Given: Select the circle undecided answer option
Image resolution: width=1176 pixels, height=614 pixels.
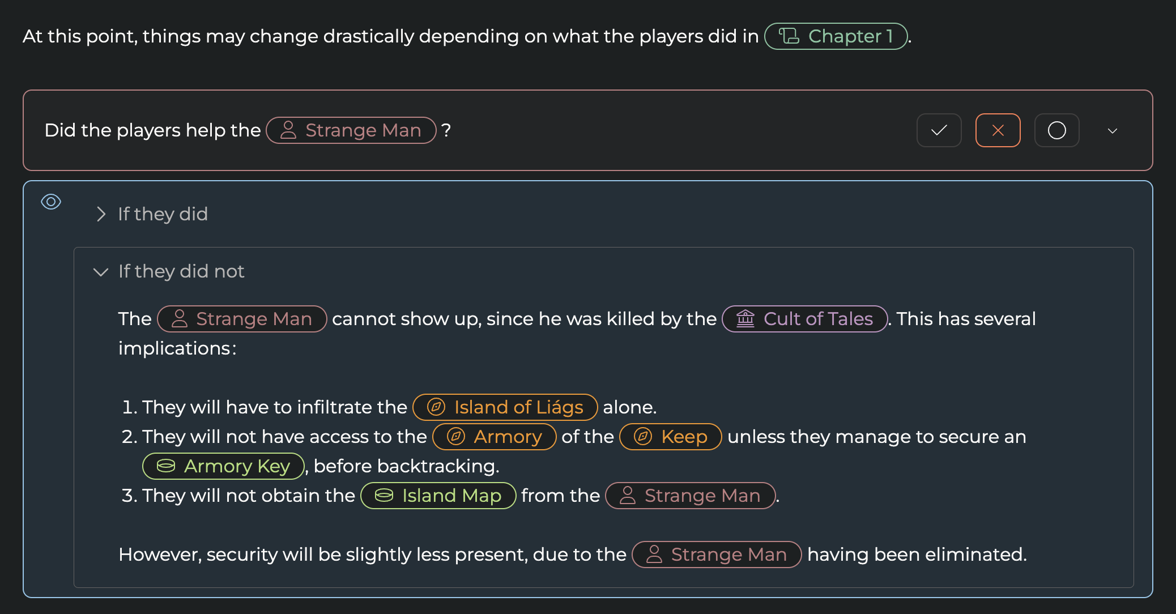Looking at the screenshot, I should tap(1056, 130).
